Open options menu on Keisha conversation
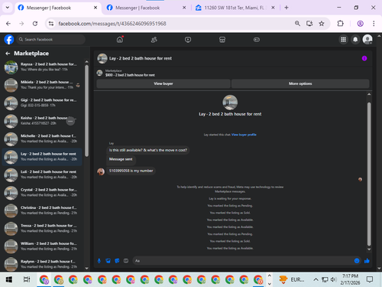 point(70,121)
